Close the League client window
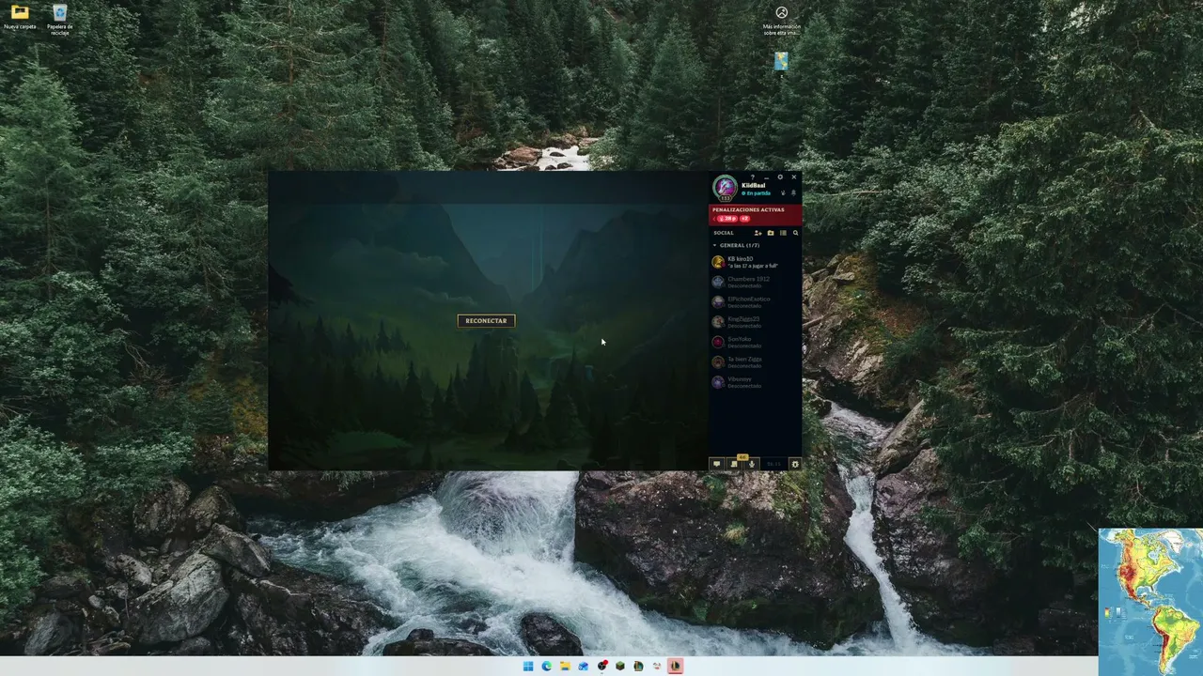The image size is (1203, 676). tap(793, 177)
